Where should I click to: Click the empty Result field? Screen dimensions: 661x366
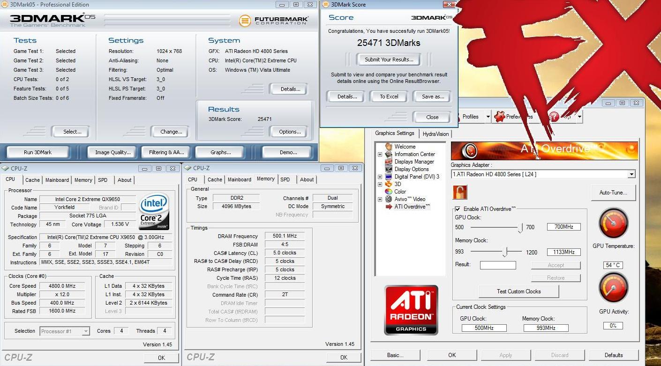coord(498,265)
